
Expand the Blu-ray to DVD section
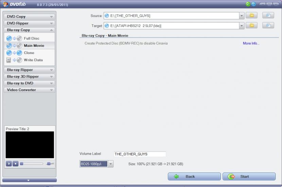(29, 83)
